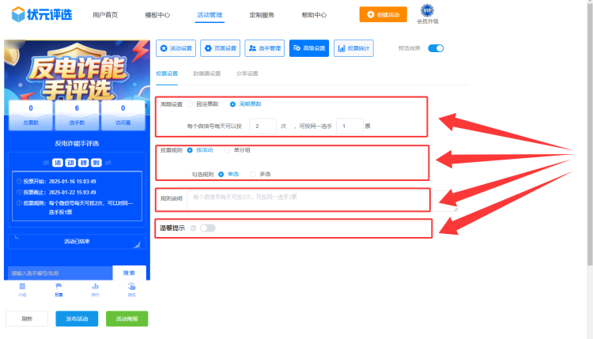Screen dimensions: 593x339
Task: Click the 搜索 button in preview
Action: pyautogui.click(x=129, y=273)
